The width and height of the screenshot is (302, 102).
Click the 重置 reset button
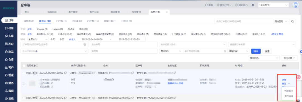267,51
